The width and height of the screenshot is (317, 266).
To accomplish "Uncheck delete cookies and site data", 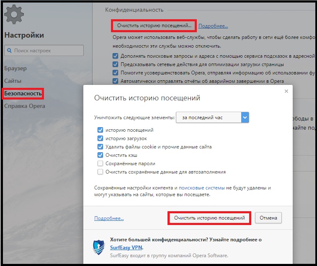I will (100, 147).
